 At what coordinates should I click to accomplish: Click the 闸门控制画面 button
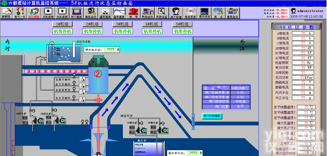(x=212, y=116)
